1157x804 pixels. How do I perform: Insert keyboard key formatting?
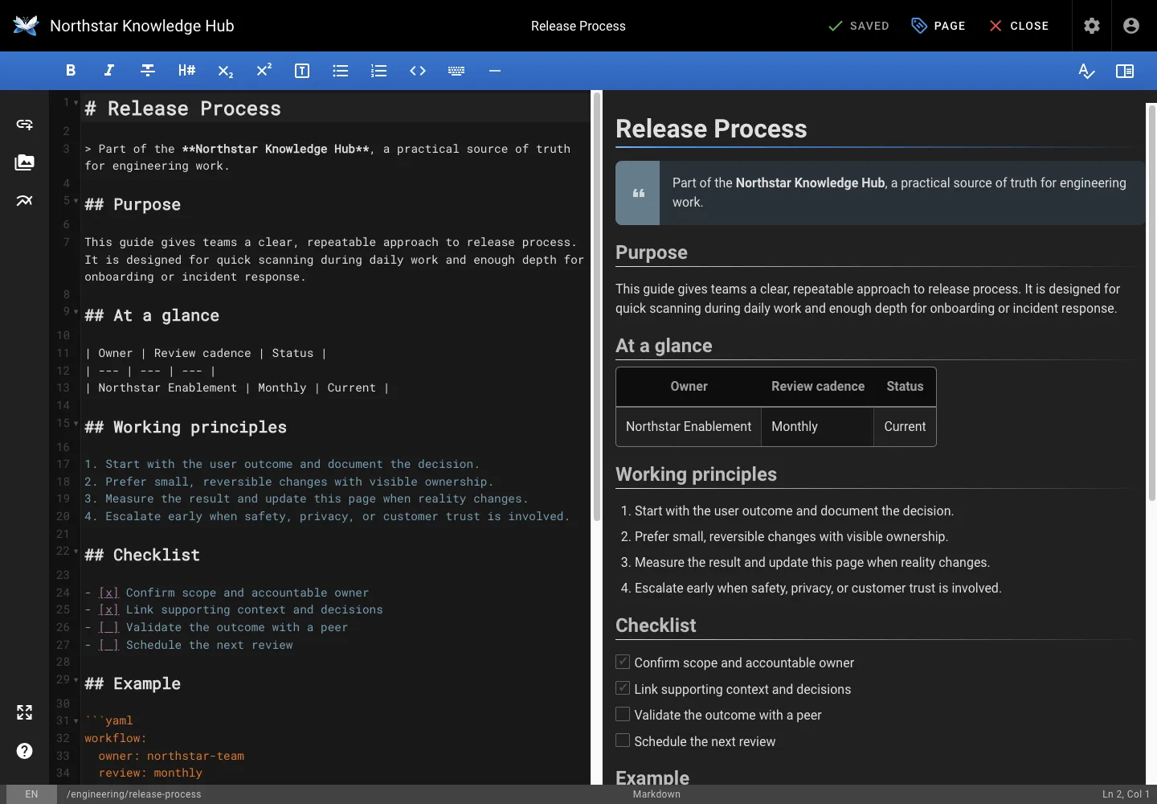point(456,71)
